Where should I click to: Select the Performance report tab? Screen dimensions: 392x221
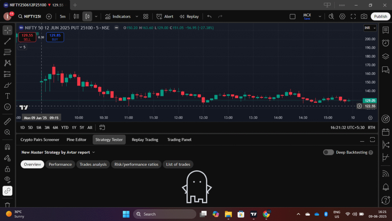(x=60, y=164)
